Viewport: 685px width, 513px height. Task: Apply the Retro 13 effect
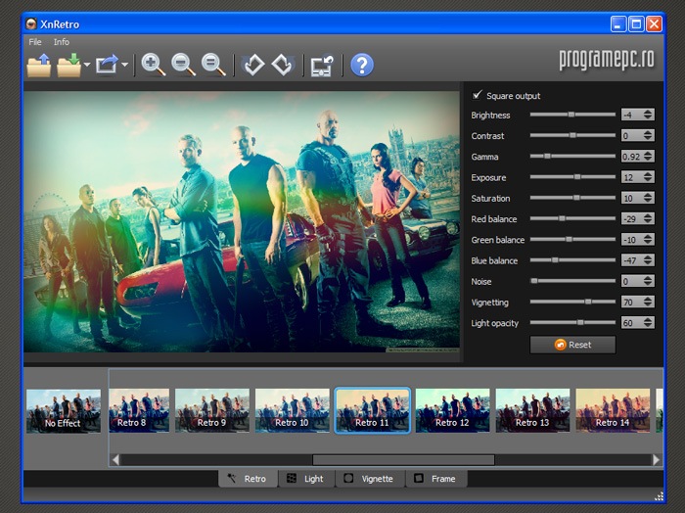(532, 411)
